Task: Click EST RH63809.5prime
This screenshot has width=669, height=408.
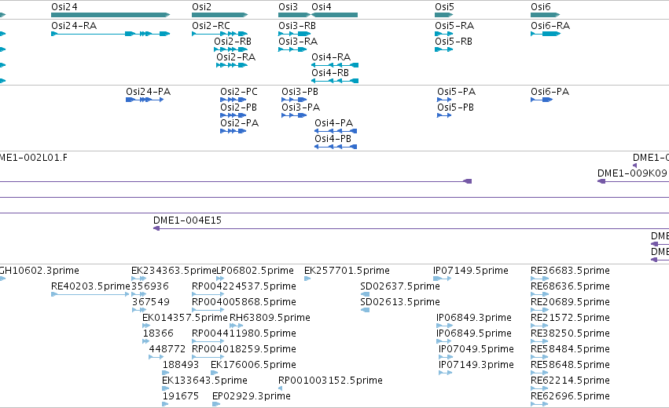Action: pyautogui.click(x=270, y=318)
